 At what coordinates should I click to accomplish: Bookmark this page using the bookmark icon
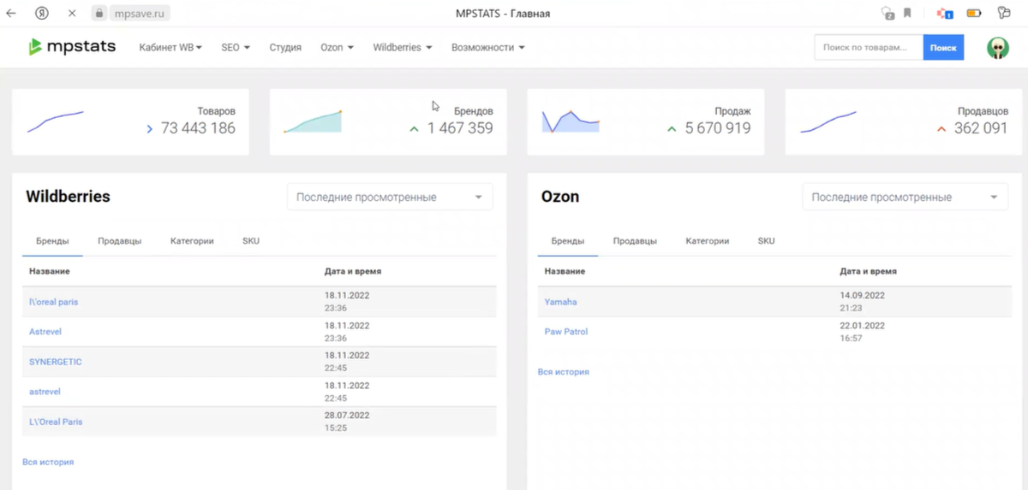click(x=907, y=14)
